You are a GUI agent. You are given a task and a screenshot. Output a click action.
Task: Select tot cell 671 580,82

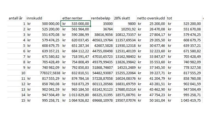[x=184, y=51]
